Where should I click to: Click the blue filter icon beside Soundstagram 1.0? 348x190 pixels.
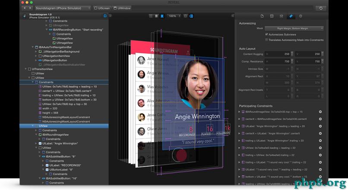pyautogui.click(x=104, y=16)
